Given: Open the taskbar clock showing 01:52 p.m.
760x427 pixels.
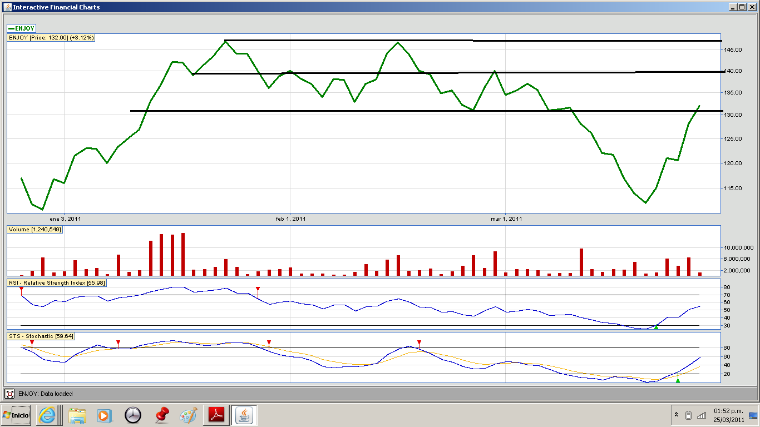Looking at the screenshot, I should [728, 415].
